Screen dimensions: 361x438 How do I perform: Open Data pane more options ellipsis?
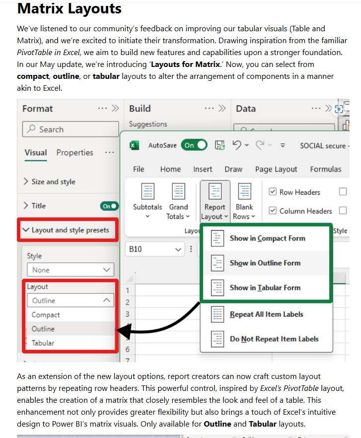tap(316, 108)
